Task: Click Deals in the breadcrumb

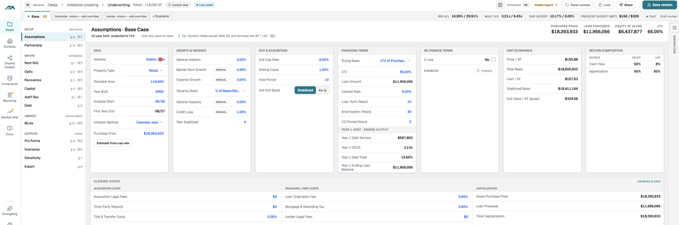Action: (53, 5)
